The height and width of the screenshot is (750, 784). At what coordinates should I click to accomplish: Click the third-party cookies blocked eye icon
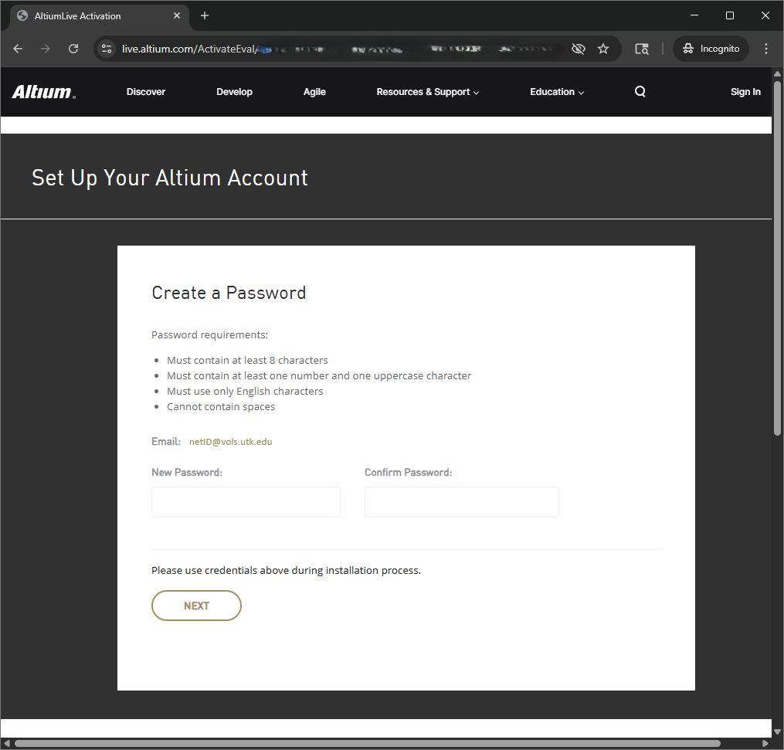point(578,49)
